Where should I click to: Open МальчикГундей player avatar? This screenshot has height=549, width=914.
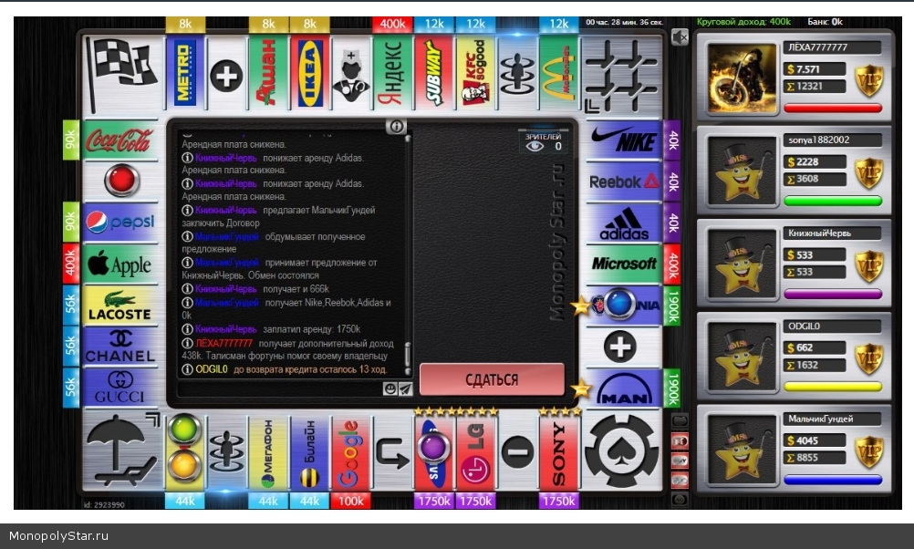coord(742,450)
